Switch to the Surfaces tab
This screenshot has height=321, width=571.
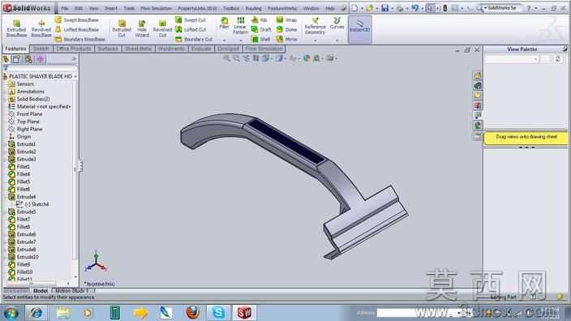pyautogui.click(x=107, y=49)
